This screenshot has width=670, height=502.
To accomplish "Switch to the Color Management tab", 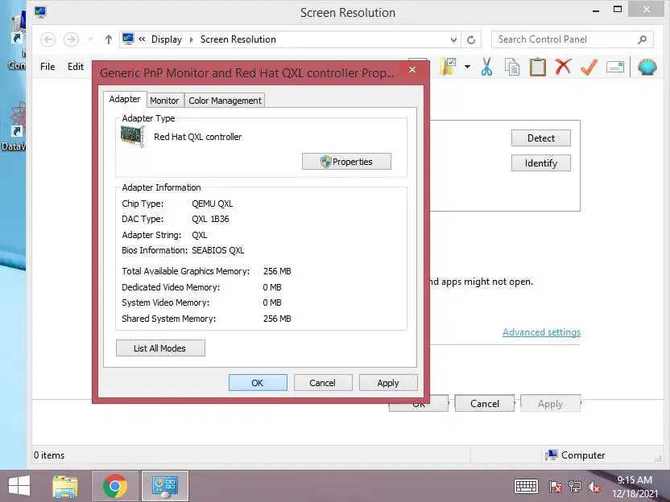I will (225, 101).
